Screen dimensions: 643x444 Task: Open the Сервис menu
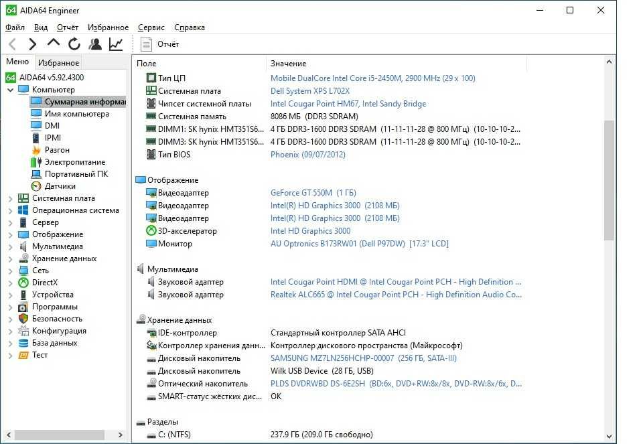[151, 27]
